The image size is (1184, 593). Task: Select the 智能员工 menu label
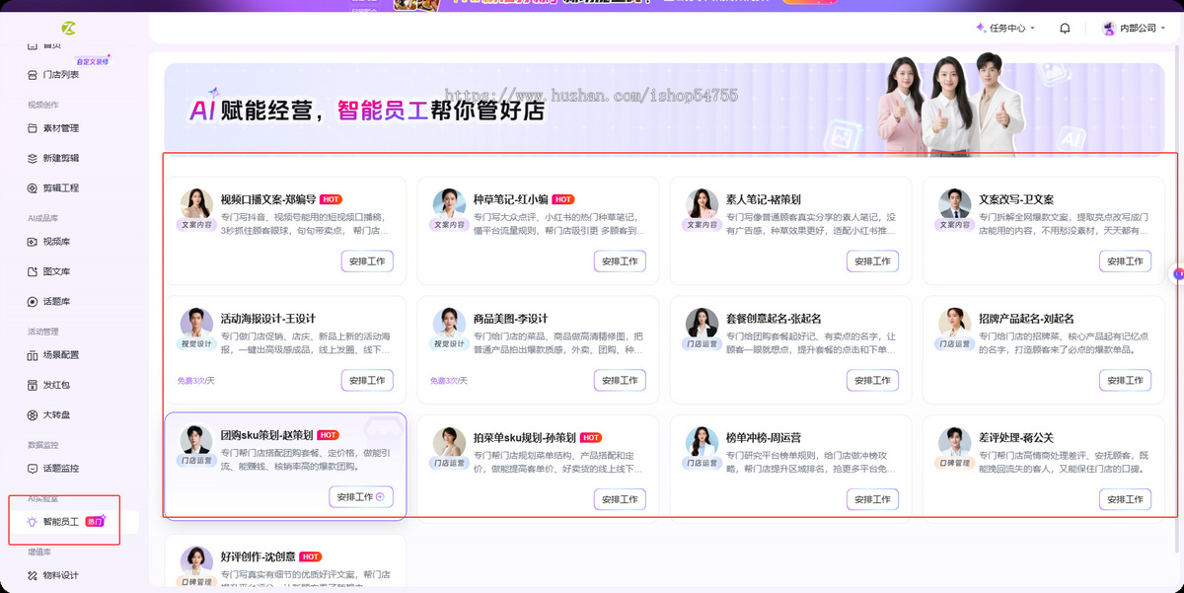coord(61,521)
